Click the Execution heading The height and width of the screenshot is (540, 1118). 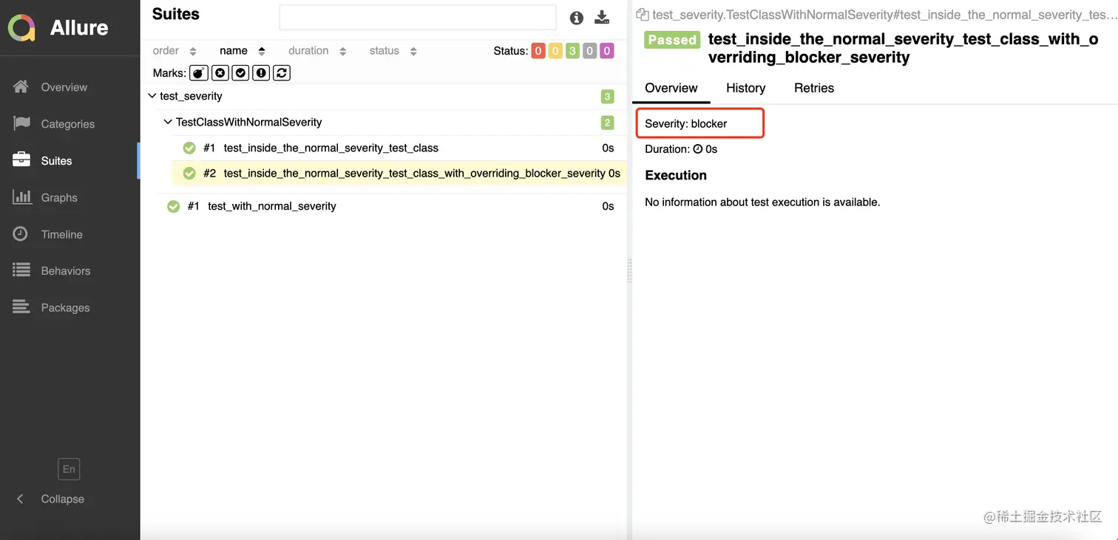(676, 175)
